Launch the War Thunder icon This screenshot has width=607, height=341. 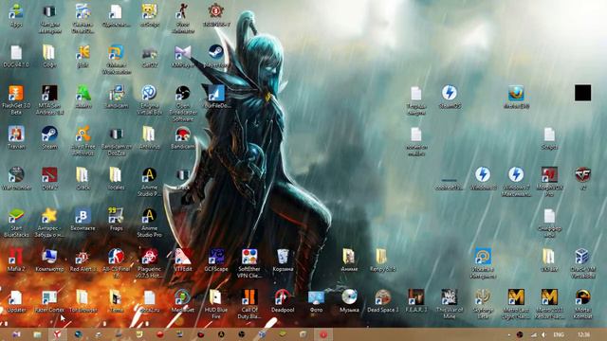(x=16, y=175)
